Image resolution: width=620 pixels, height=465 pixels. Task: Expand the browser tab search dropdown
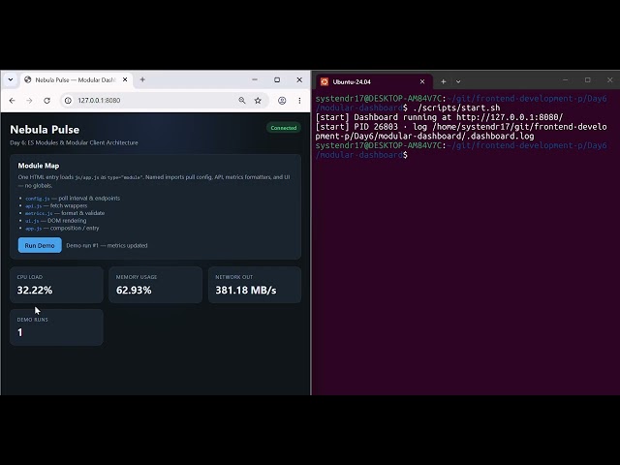point(11,79)
